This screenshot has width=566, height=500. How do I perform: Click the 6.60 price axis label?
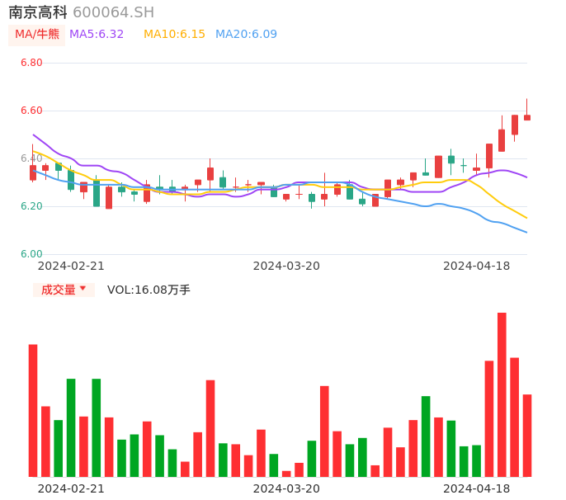(31, 111)
